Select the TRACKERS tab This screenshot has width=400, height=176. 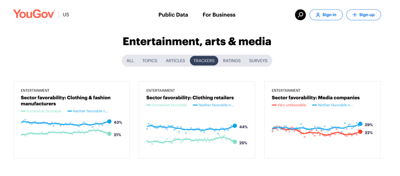pyautogui.click(x=204, y=61)
